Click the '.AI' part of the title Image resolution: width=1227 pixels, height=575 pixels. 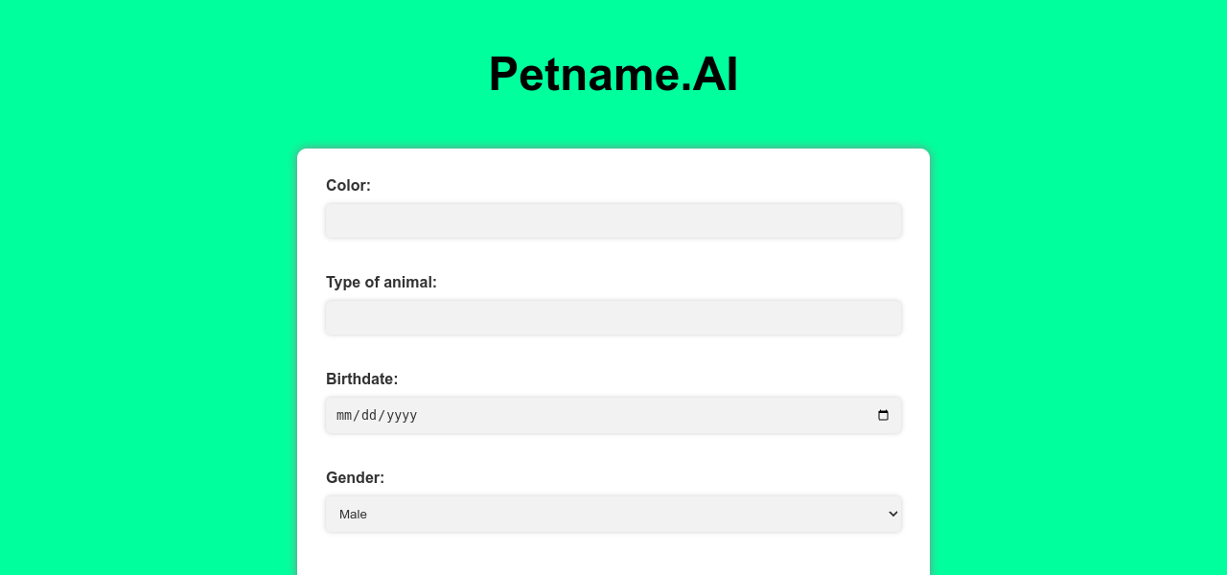(710, 74)
